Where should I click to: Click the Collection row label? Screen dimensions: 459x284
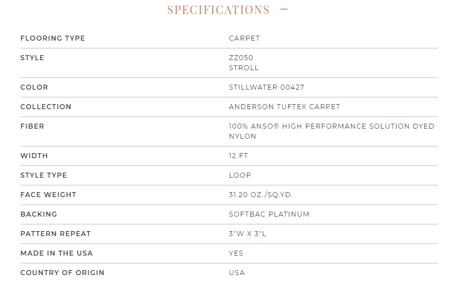point(46,107)
